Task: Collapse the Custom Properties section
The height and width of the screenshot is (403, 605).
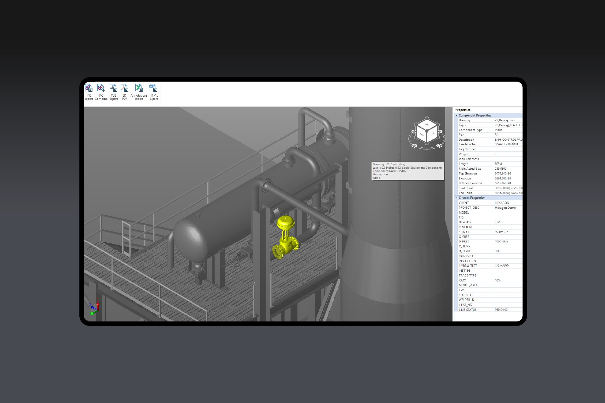Action: (x=456, y=198)
